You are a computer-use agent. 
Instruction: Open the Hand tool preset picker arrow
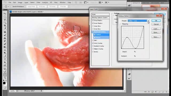[x=9, y=7]
